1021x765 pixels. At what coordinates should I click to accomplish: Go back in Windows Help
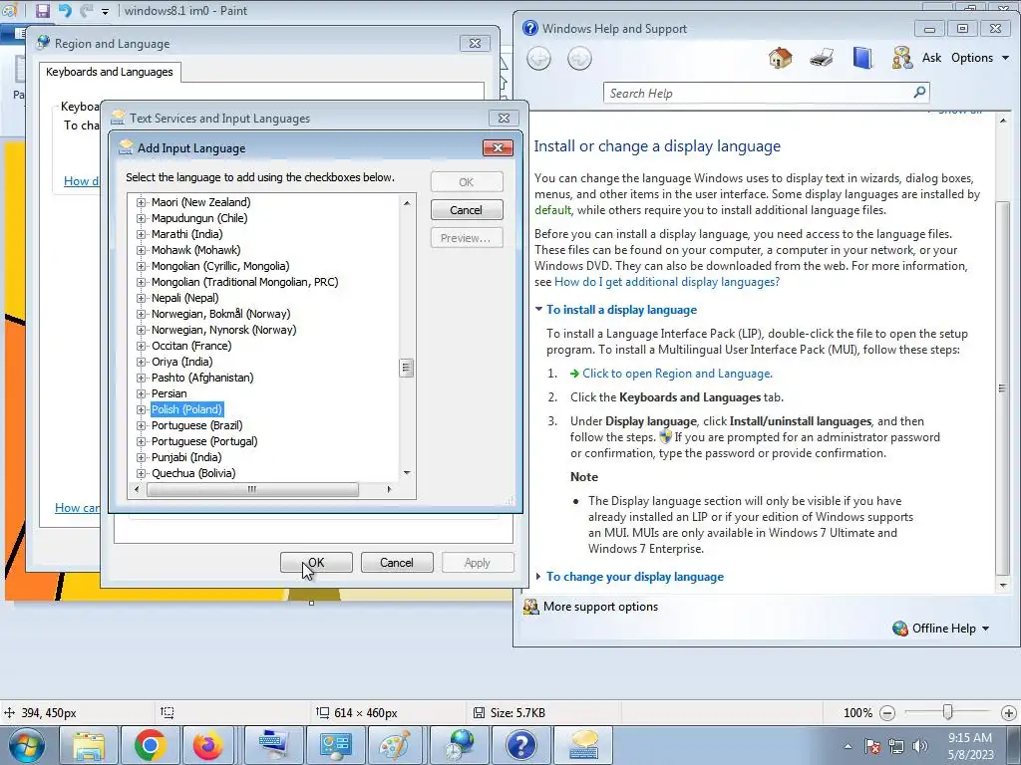(538, 59)
